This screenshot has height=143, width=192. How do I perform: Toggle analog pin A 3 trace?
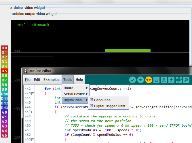4,126
